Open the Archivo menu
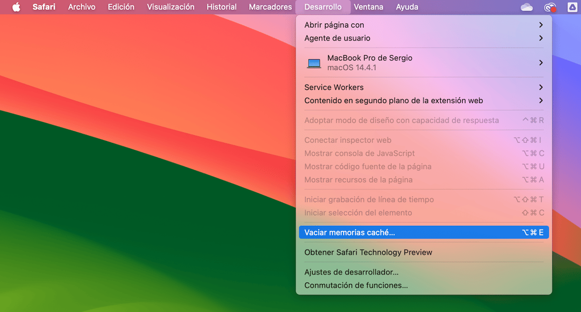The image size is (581, 312). tap(82, 7)
